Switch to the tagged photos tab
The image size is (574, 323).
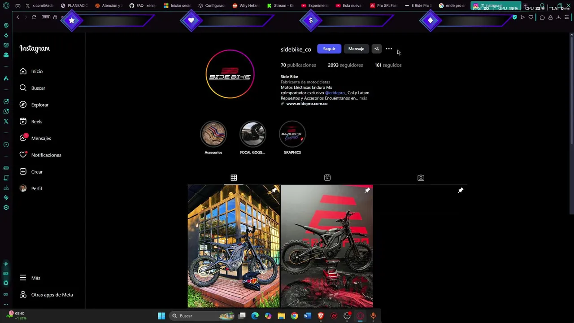tap(421, 178)
